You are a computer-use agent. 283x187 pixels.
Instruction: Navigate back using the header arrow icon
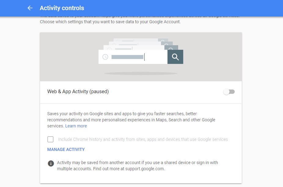click(30, 8)
